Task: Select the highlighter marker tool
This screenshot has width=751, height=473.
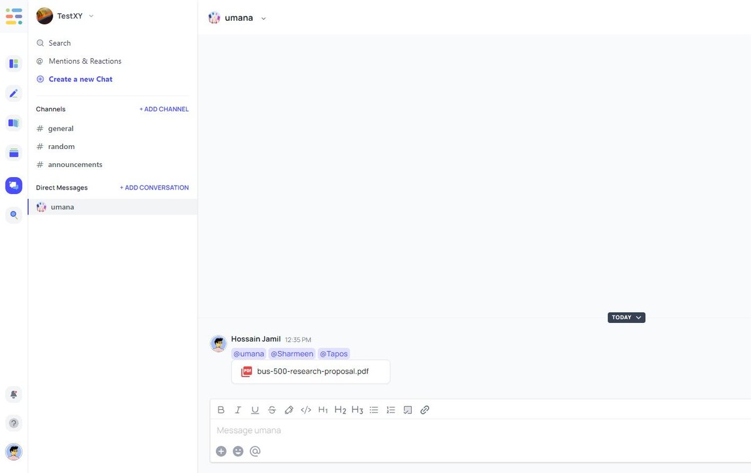Action: coord(289,410)
